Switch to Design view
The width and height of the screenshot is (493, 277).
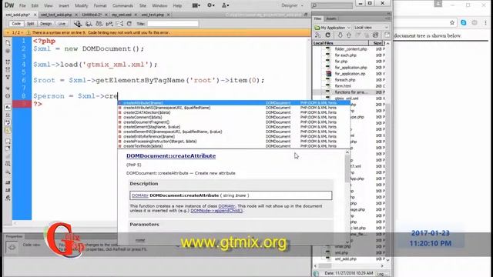coord(45,24)
